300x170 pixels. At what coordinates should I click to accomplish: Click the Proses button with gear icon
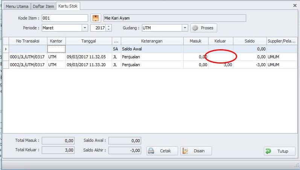(x=204, y=28)
